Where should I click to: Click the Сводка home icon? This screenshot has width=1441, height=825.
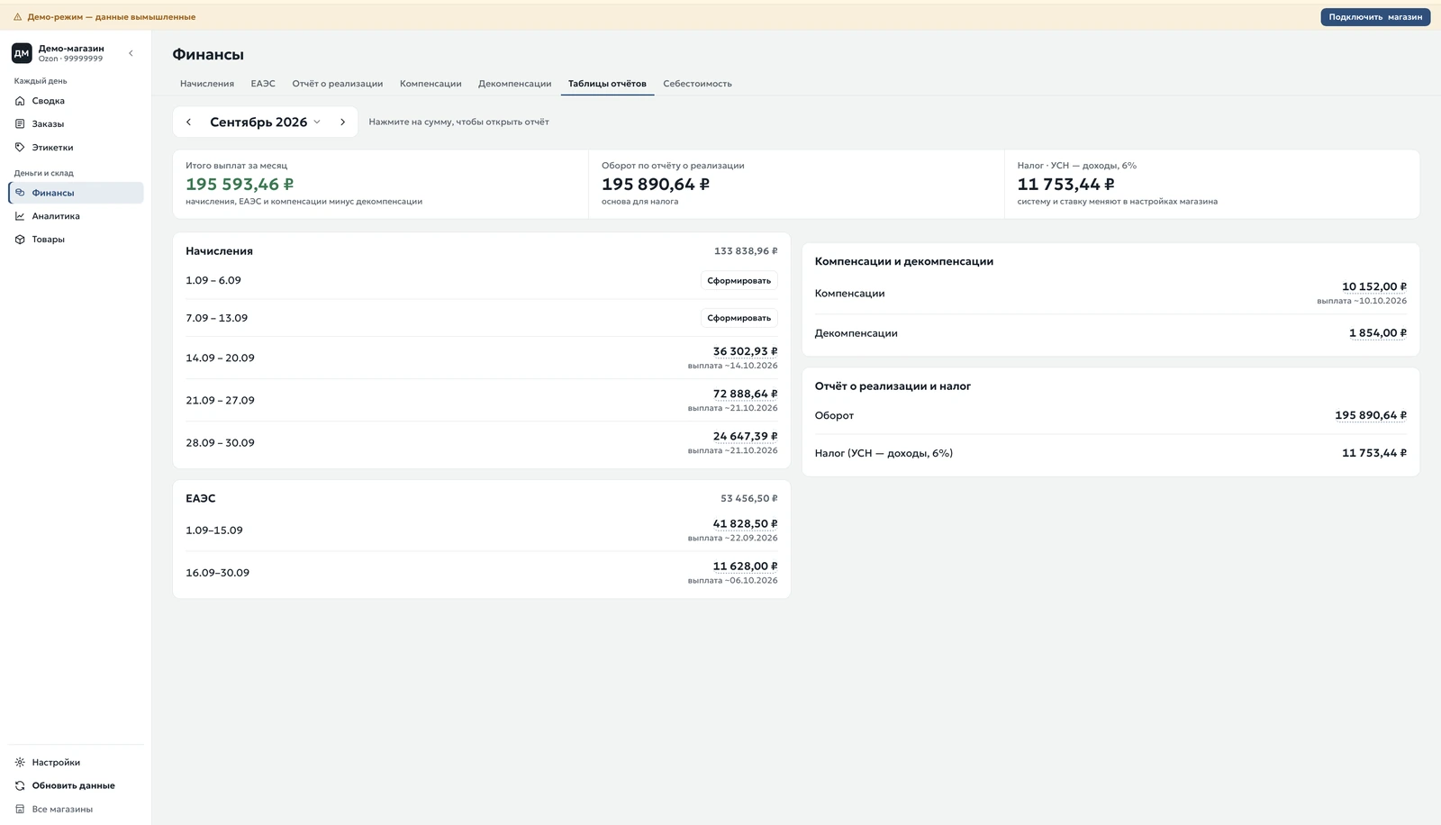(x=20, y=101)
